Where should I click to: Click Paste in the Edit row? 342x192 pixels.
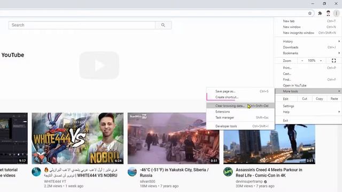pos(334,99)
